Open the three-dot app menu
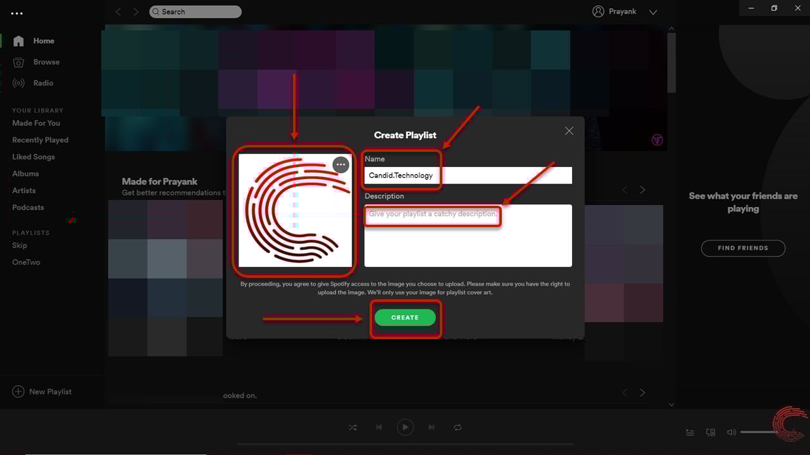 17,13
